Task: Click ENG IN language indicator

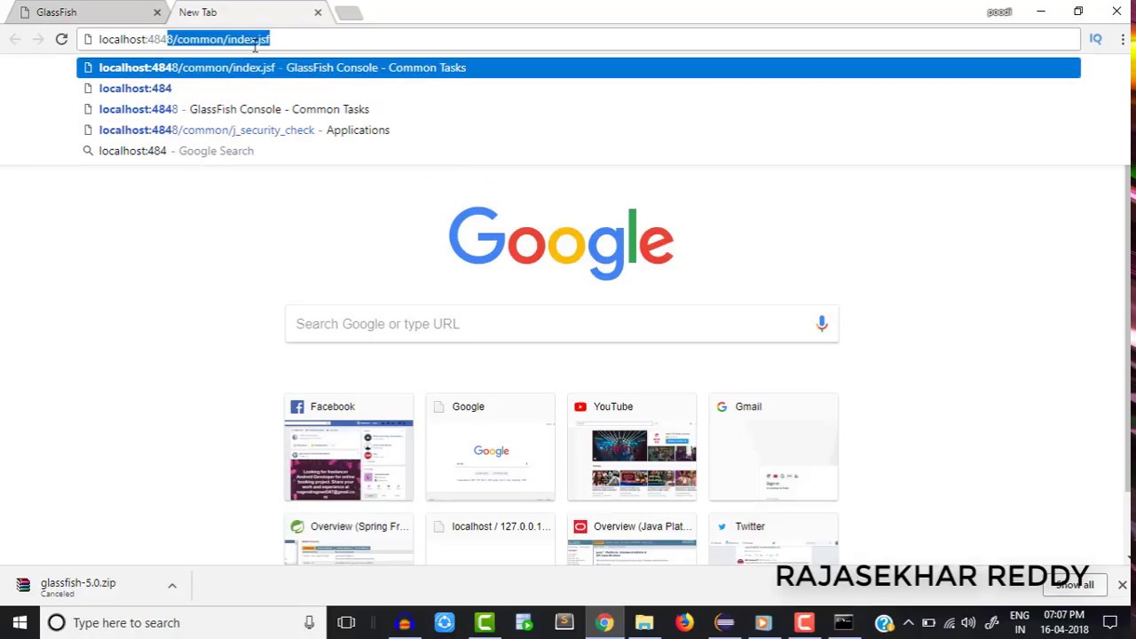Action: 1020,623
